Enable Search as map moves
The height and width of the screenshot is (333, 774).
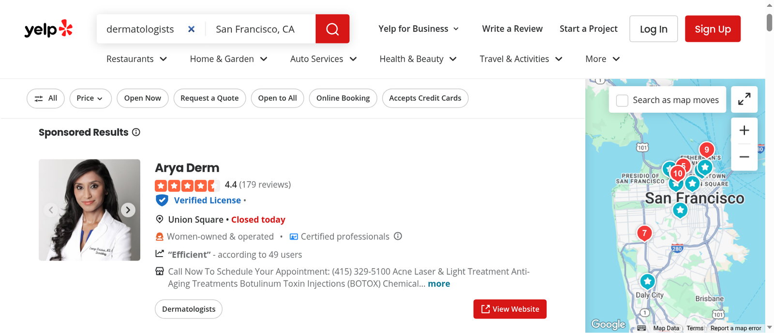pyautogui.click(x=622, y=100)
